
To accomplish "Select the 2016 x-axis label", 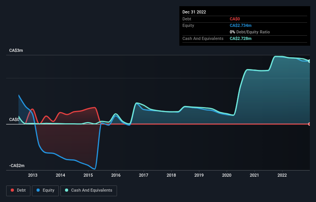I will pos(116,175).
